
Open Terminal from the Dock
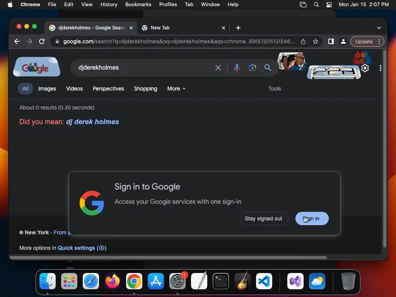pyautogui.click(x=221, y=281)
